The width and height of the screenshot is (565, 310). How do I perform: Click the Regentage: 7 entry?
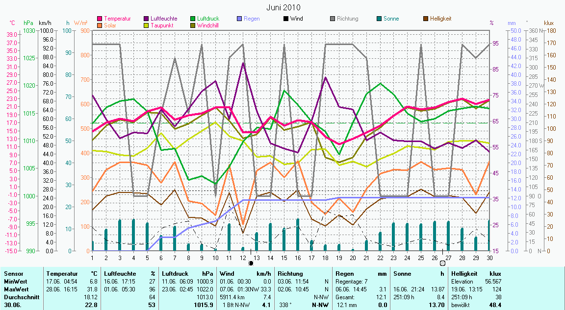352,282
